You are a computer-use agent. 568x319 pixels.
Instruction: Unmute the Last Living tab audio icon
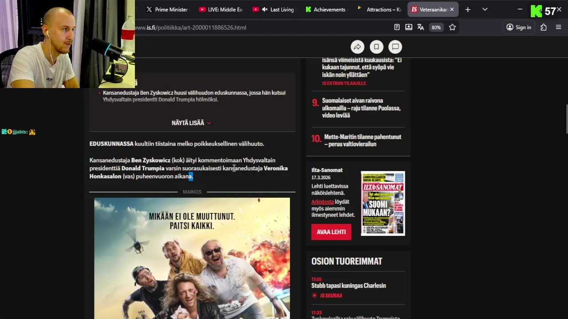265,9
